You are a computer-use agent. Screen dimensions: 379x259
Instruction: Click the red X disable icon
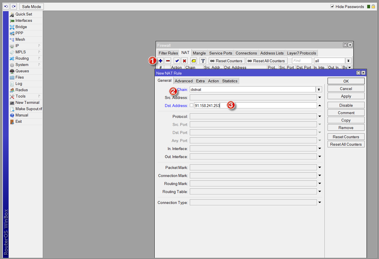coord(184,61)
